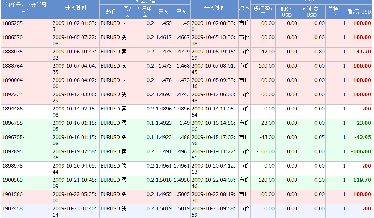Select order number 1885255
Viewport: 374px width, 218px height.
[x=13, y=23]
